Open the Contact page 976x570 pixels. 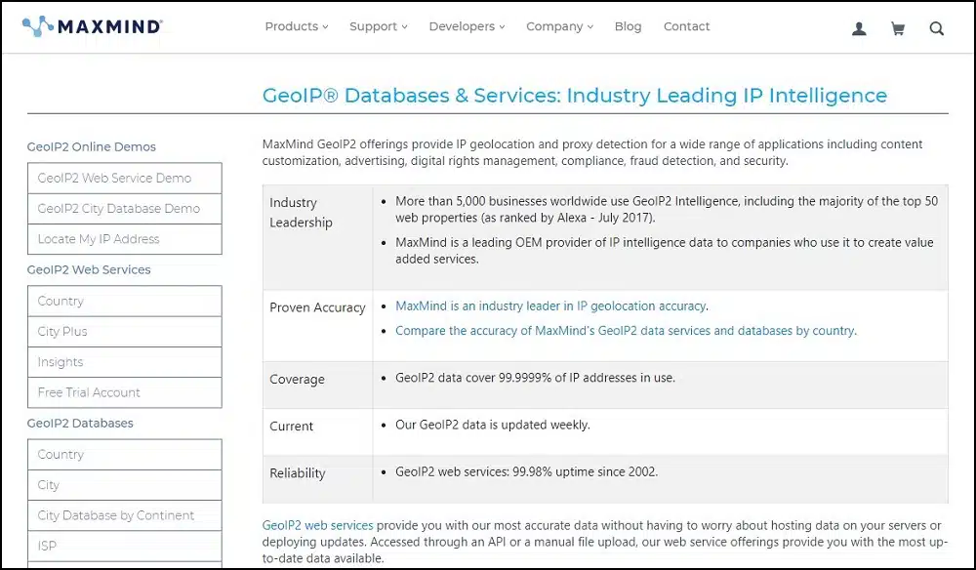(x=686, y=26)
